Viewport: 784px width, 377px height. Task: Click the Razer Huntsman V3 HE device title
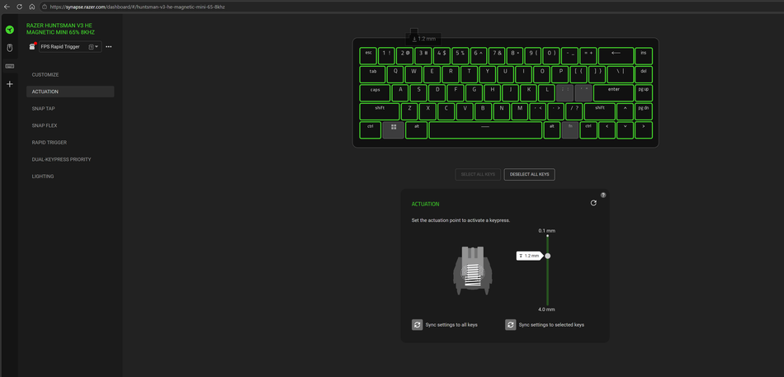point(59,29)
